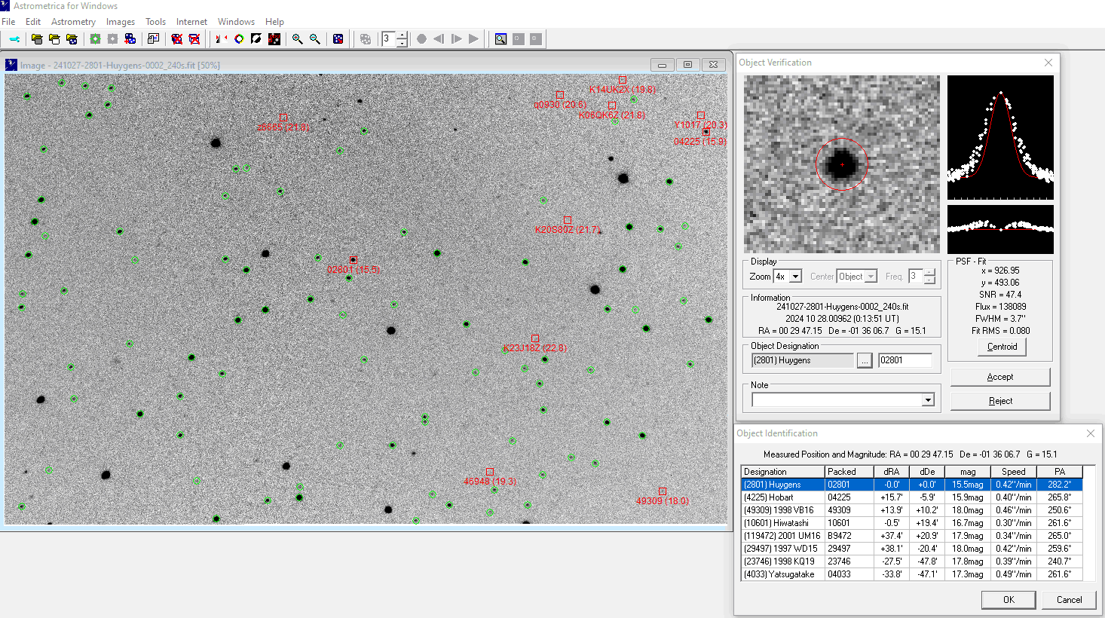Reject the object verification
The width and height of the screenshot is (1105, 618).
1000,401
